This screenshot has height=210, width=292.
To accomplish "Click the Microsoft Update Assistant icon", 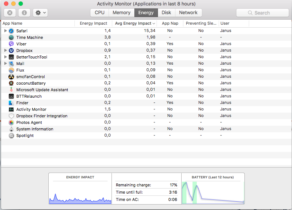I will 11,90.
